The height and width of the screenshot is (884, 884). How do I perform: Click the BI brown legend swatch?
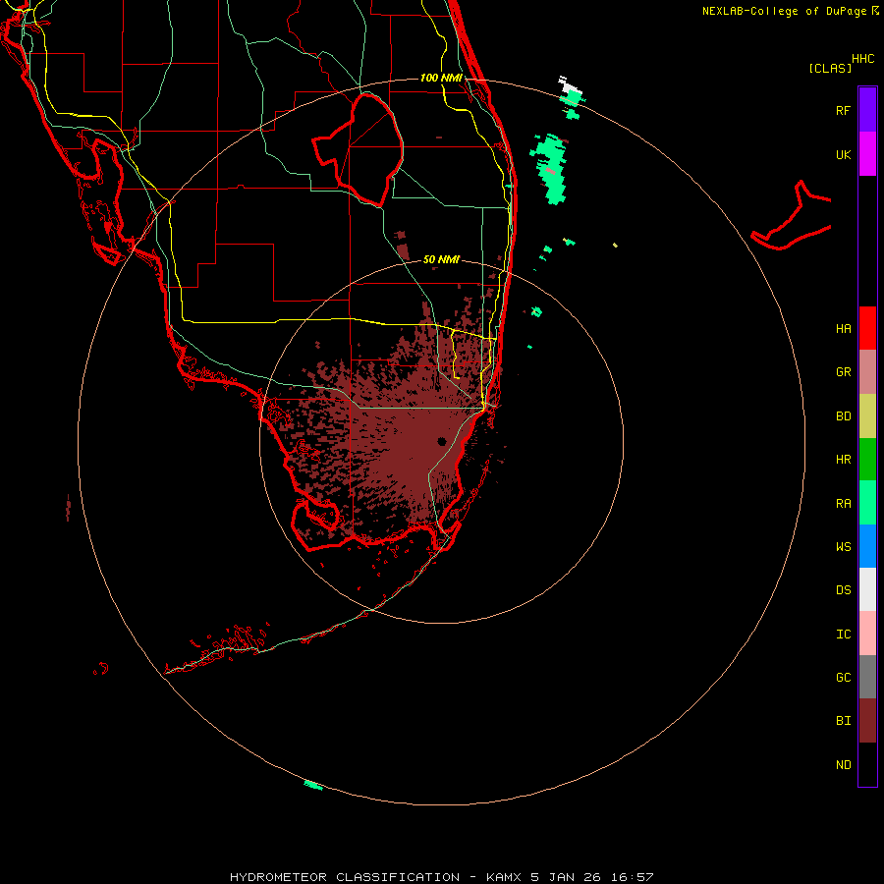[867, 721]
